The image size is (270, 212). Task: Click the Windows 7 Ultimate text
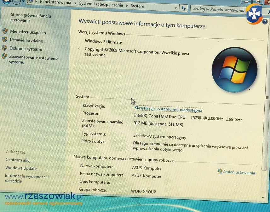point(103,42)
